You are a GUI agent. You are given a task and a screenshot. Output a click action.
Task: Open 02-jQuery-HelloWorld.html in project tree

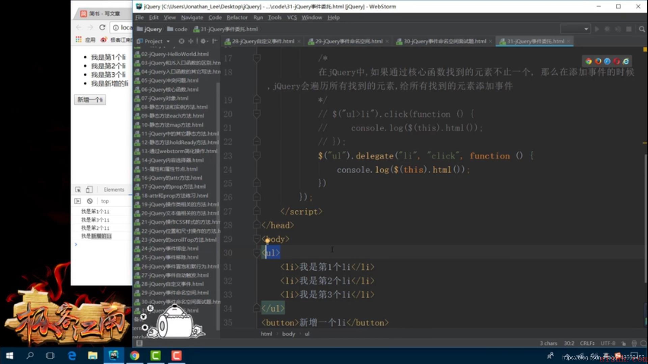coord(174,54)
